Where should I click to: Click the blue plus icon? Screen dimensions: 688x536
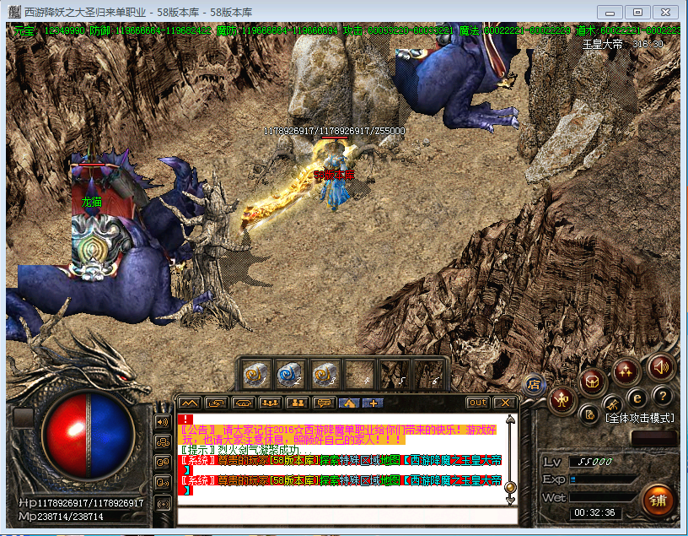pos(373,403)
